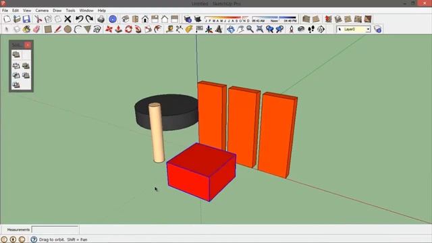432x243 pixels.
Task: Select the Pan hand tool
Action: [x=240, y=29]
